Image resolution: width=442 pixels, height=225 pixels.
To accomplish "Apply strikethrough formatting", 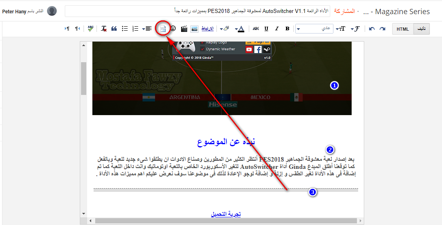I will point(256,29).
